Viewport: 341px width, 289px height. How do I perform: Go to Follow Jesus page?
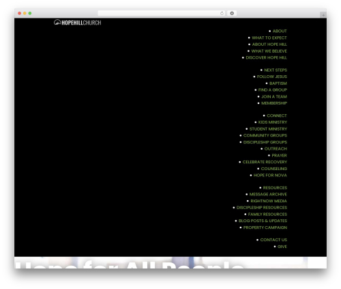point(272,77)
